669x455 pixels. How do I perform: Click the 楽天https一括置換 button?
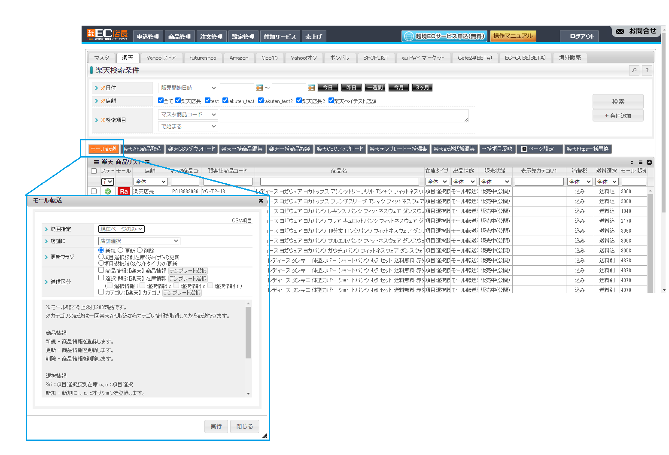(x=587, y=149)
